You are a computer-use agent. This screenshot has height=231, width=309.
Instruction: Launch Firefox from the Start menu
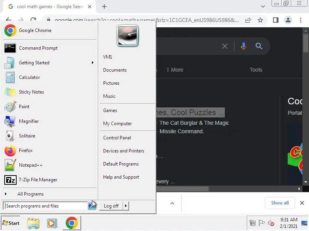pos(50,151)
